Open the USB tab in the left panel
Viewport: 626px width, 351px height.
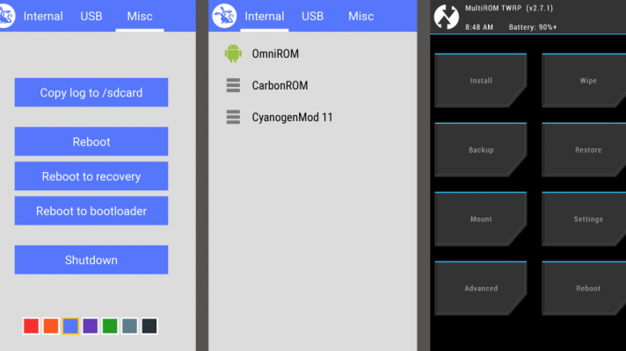(91, 17)
